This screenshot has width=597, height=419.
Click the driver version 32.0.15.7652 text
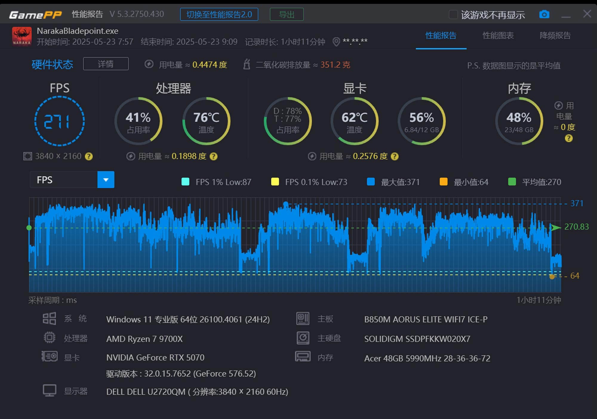click(181, 374)
